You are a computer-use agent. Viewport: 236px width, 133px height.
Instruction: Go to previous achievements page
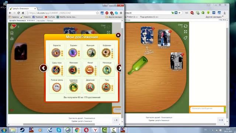tap(44, 68)
